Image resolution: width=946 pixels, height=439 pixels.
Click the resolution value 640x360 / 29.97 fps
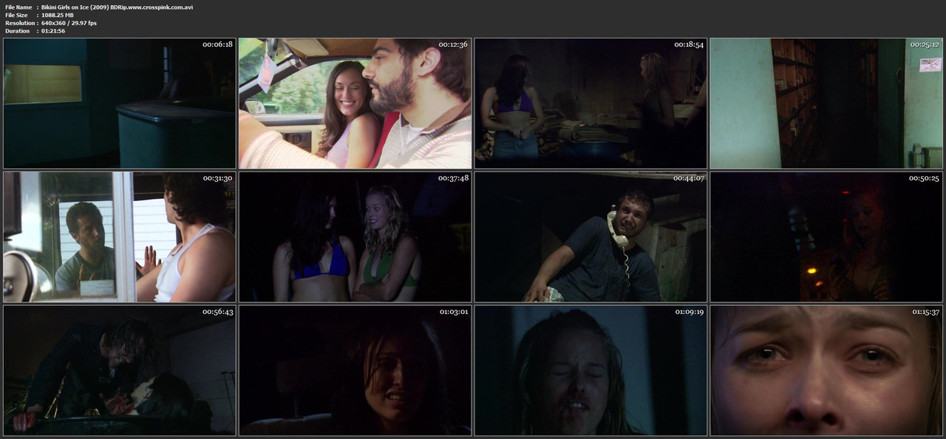69,23
